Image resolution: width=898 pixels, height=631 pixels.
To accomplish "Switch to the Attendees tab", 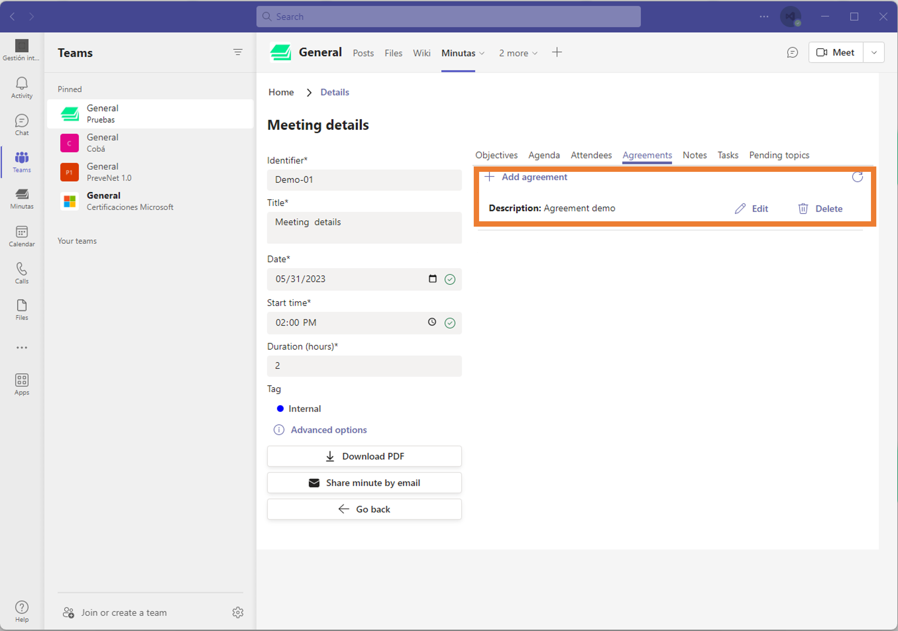I will click(x=591, y=155).
